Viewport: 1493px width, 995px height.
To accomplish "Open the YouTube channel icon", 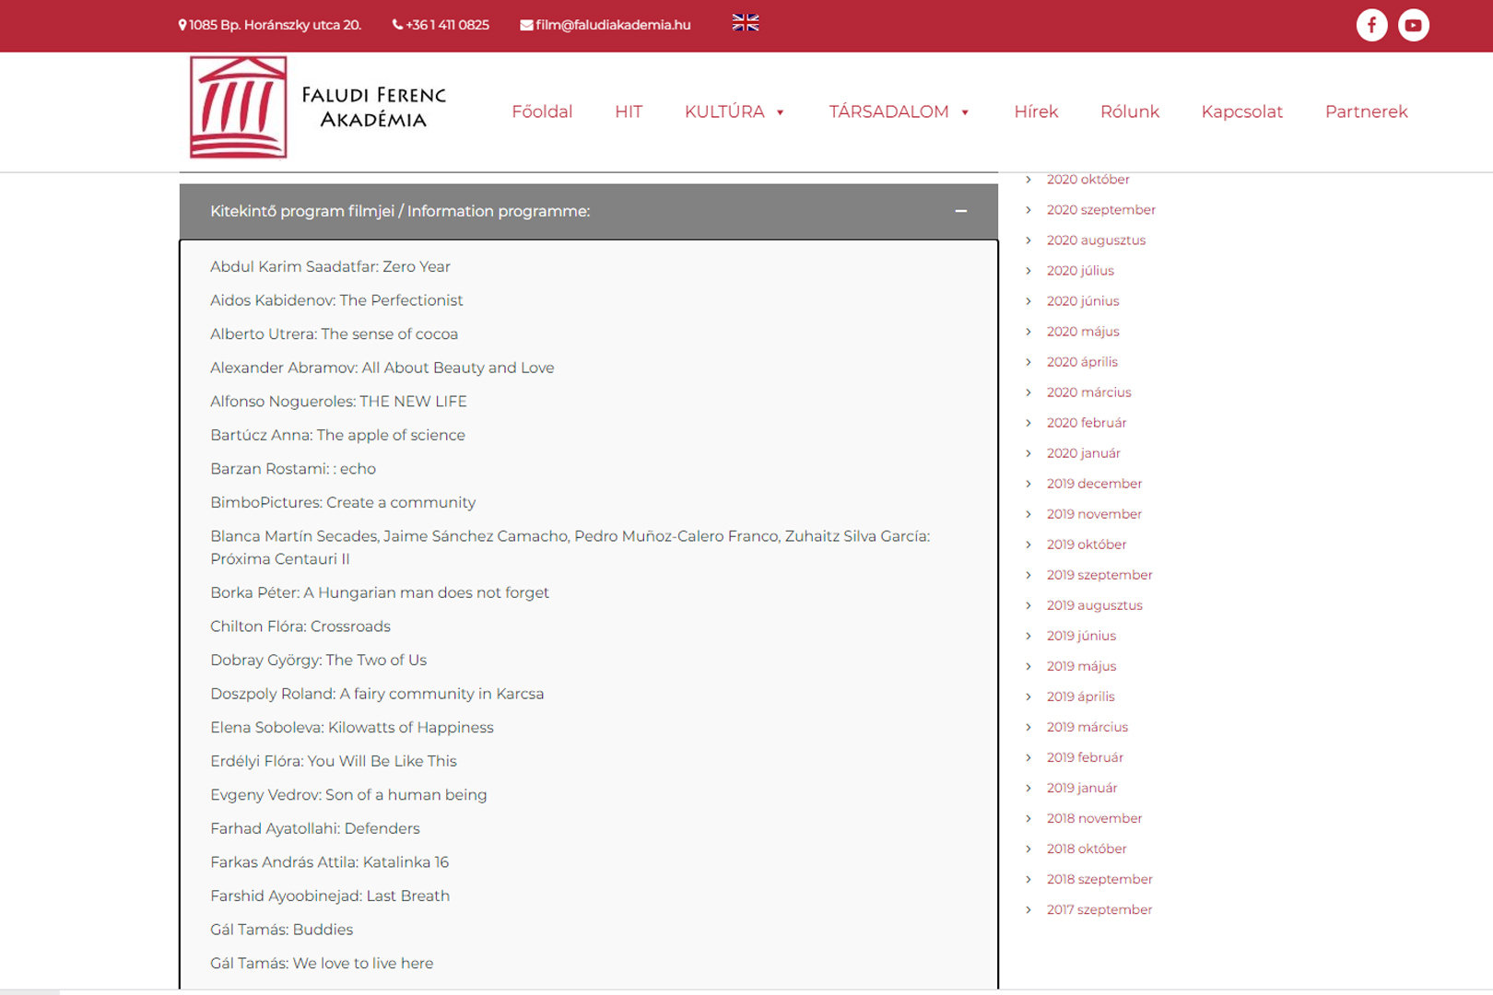I will [x=1413, y=25].
